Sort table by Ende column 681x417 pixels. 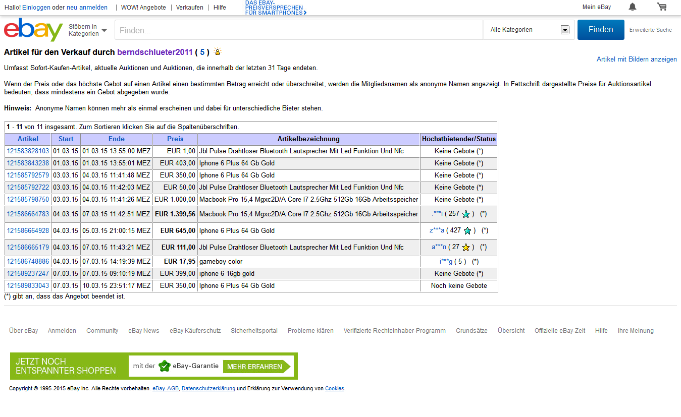pos(116,139)
